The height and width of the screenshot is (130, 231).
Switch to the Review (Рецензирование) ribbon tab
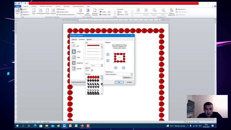point(78,6)
